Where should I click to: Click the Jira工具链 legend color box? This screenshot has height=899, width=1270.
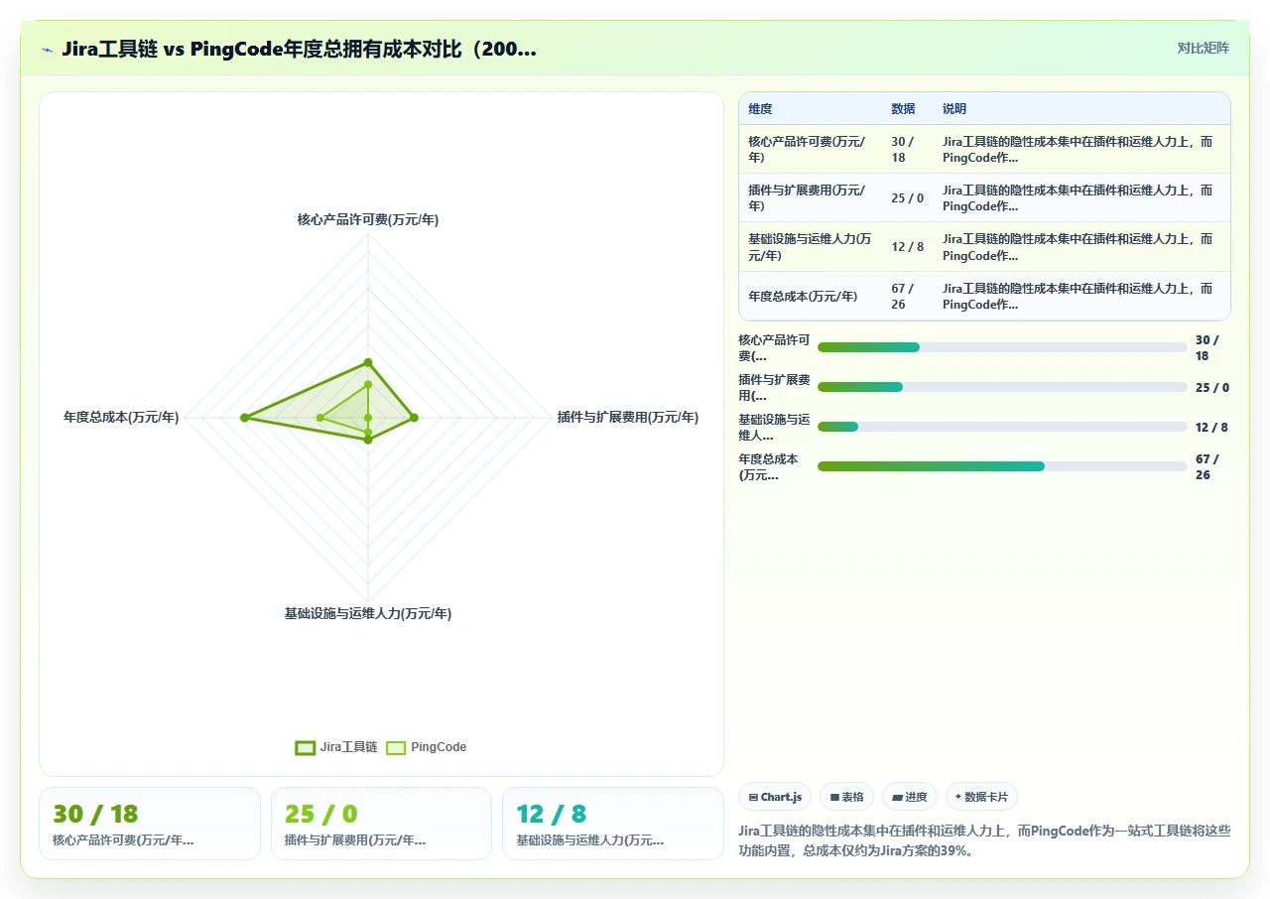pyautogui.click(x=305, y=747)
